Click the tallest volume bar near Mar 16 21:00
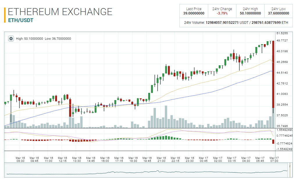The image size is (294, 179). [x=166, y=117]
